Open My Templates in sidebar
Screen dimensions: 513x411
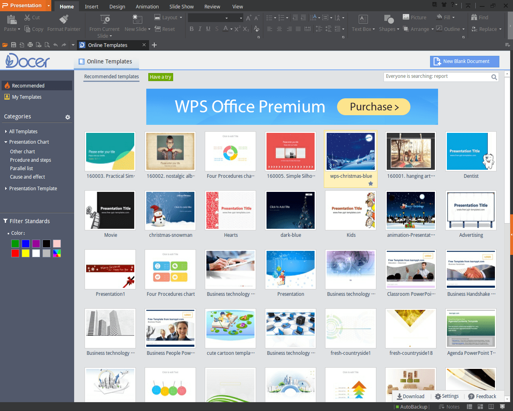click(x=26, y=97)
